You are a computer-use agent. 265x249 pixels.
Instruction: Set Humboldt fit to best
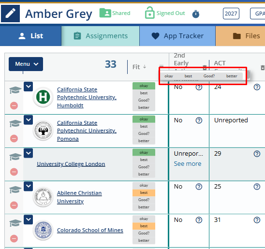click(144, 93)
